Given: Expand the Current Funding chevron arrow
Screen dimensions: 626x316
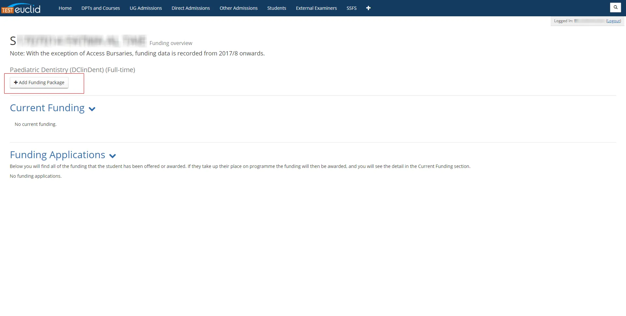Looking at the screenshot, I should coord(92,109).
